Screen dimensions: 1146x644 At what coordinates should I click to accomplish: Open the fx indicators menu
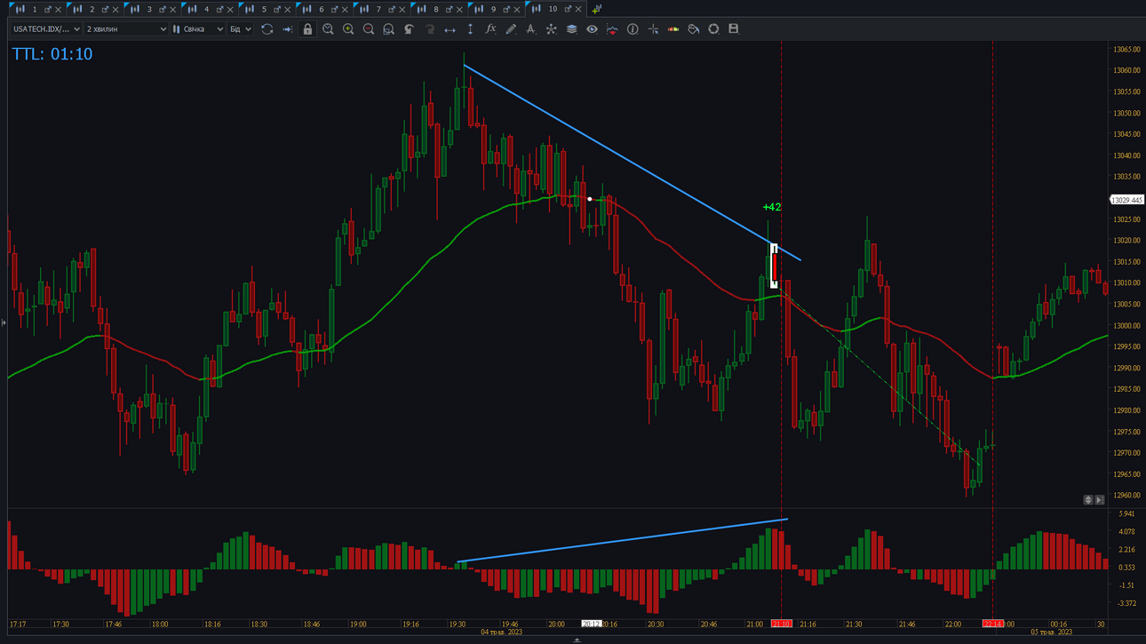[490, 29]
